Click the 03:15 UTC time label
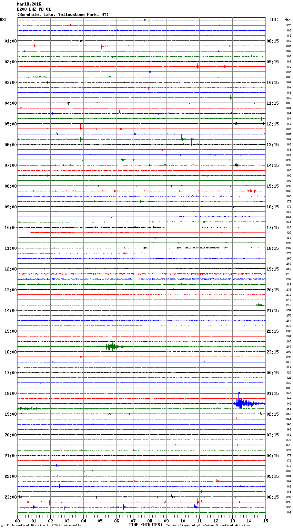293x530 pixels. pyautogui.click(x=273, y=435)
